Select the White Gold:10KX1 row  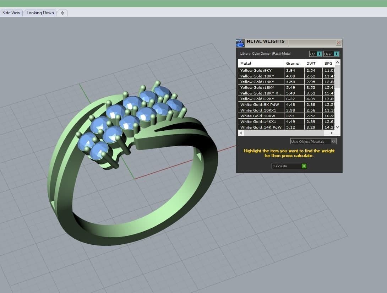click(x=286, y=110)
